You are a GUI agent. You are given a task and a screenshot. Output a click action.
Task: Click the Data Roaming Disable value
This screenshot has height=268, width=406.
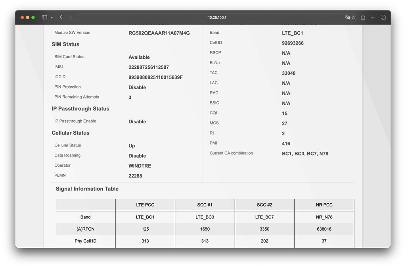[x=137, y=156]
